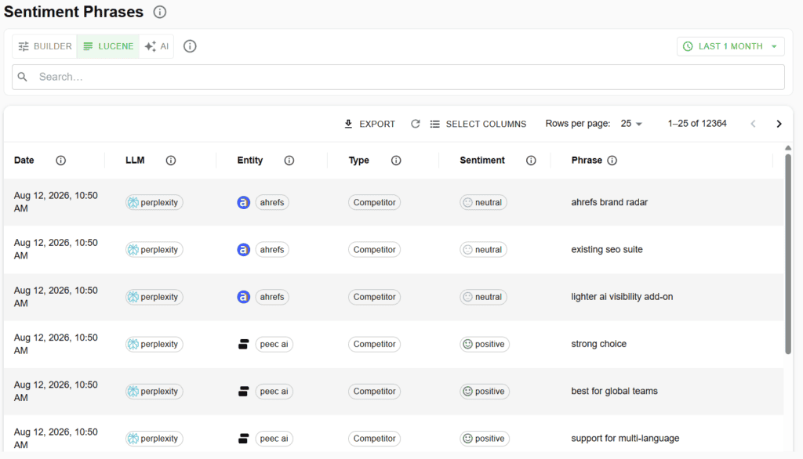Click the Sentiment column info icon

point(531,161)
